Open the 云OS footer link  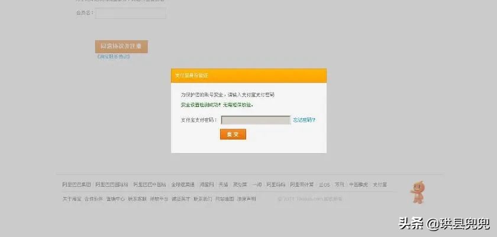pos(324,184)
